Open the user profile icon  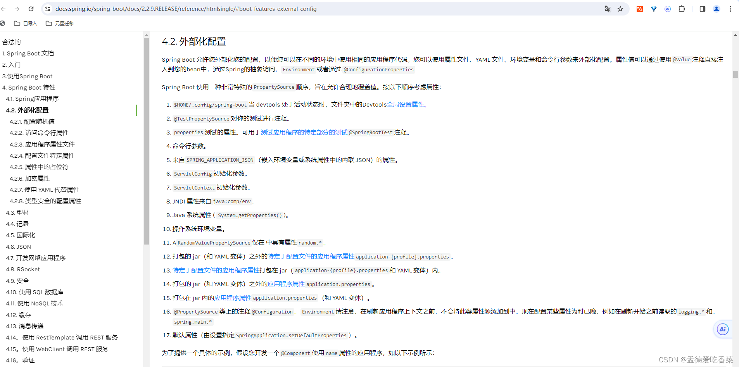coord(717,9)
